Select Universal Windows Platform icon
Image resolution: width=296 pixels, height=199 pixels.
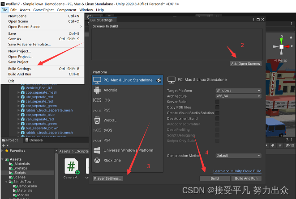tap(97, 150)
